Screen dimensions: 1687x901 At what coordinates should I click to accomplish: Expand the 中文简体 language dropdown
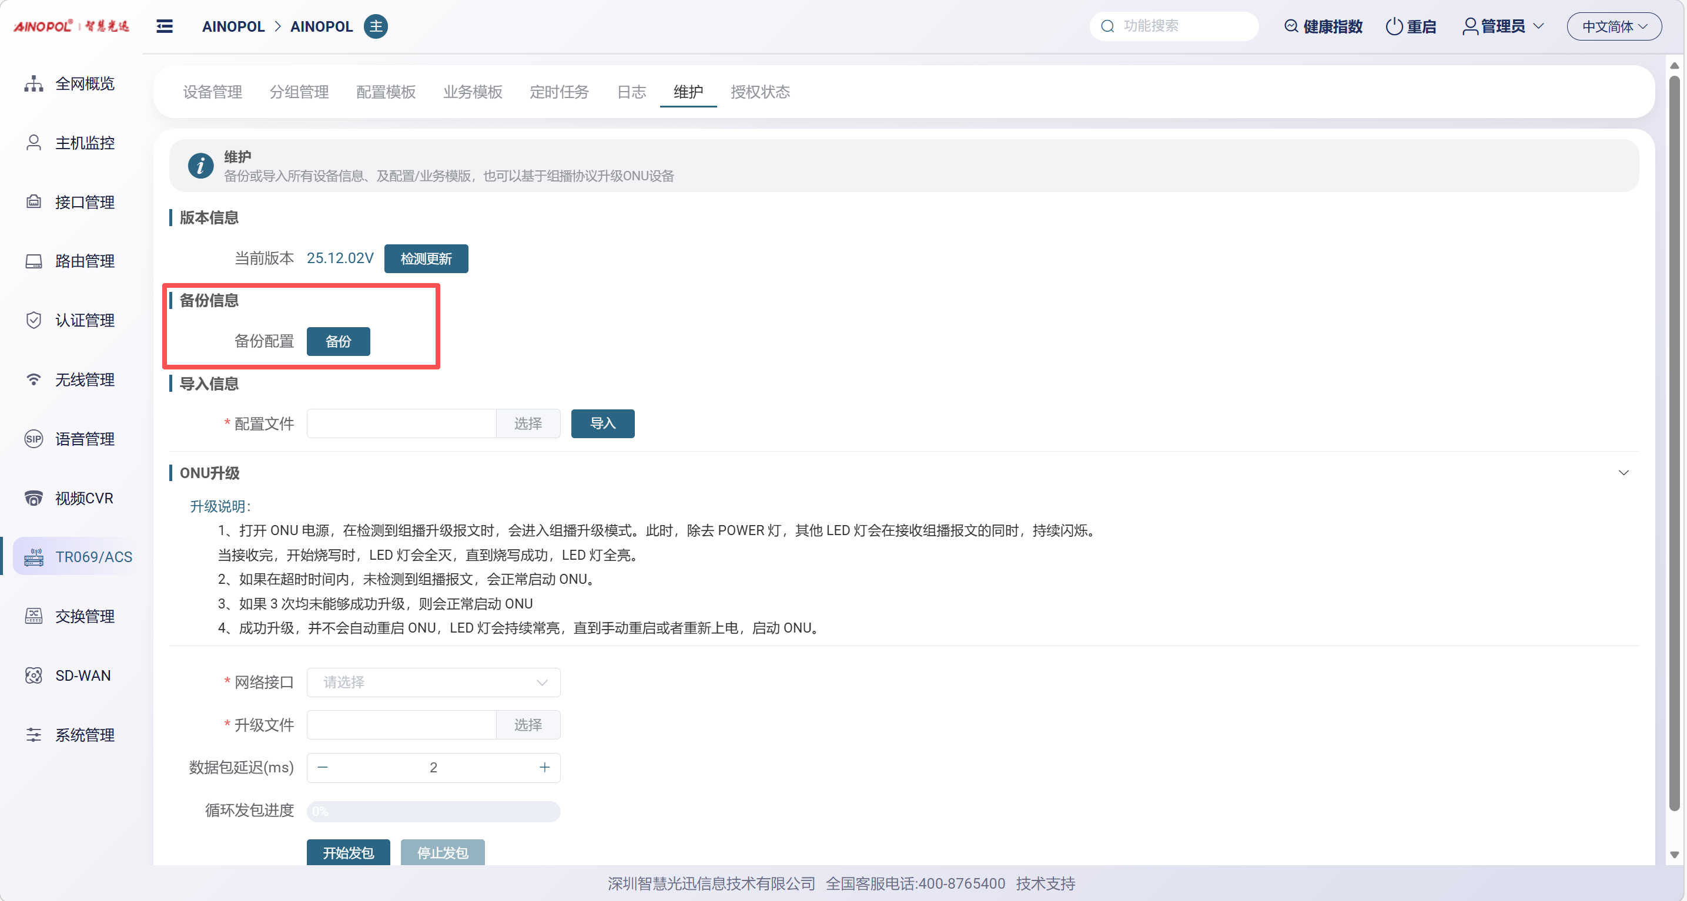tap(1614, 26)
